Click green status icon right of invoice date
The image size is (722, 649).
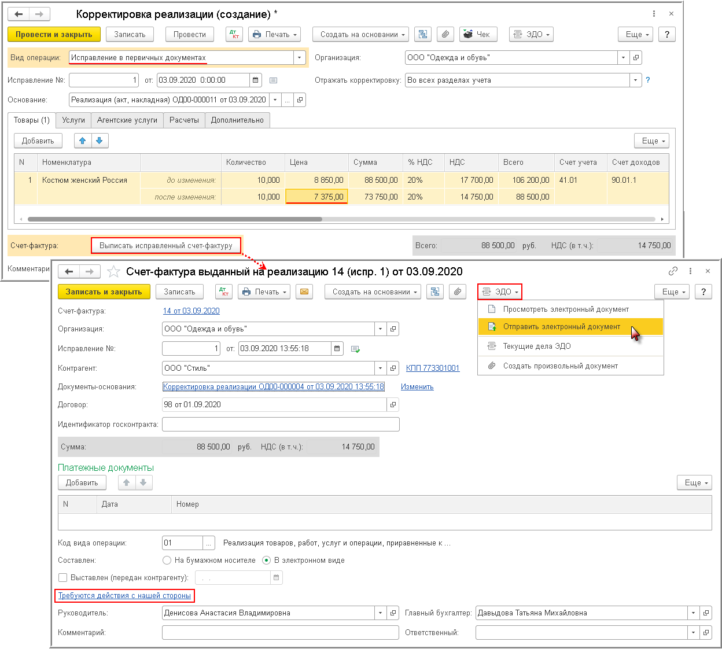tap(355, 349)
